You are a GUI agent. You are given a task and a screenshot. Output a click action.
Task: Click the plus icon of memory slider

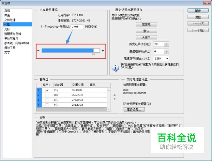103,50
